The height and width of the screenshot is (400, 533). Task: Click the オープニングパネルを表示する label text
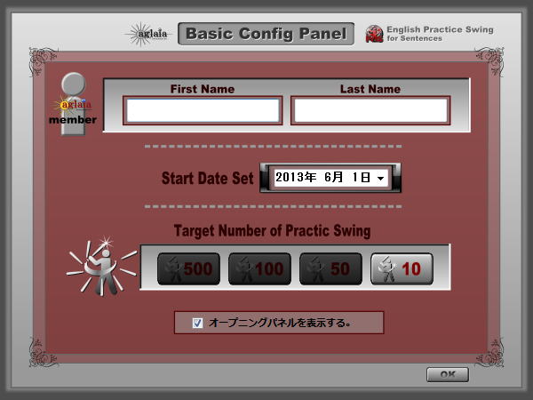[x=280, y=323]
